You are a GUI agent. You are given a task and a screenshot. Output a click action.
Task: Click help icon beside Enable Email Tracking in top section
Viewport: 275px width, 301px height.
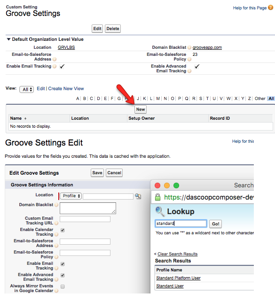pyautogui.click(x=55, y=66)
